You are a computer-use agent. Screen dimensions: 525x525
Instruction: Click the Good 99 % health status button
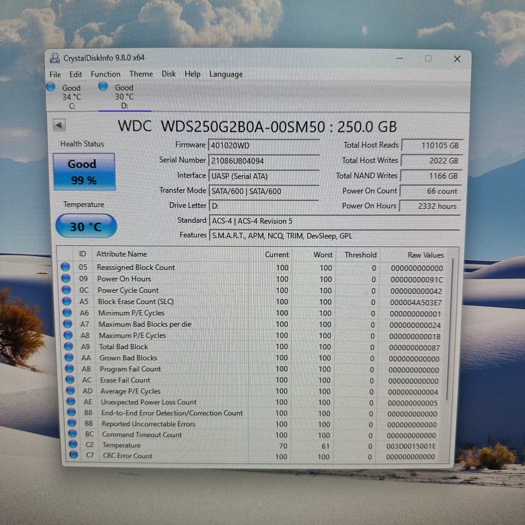84,172
